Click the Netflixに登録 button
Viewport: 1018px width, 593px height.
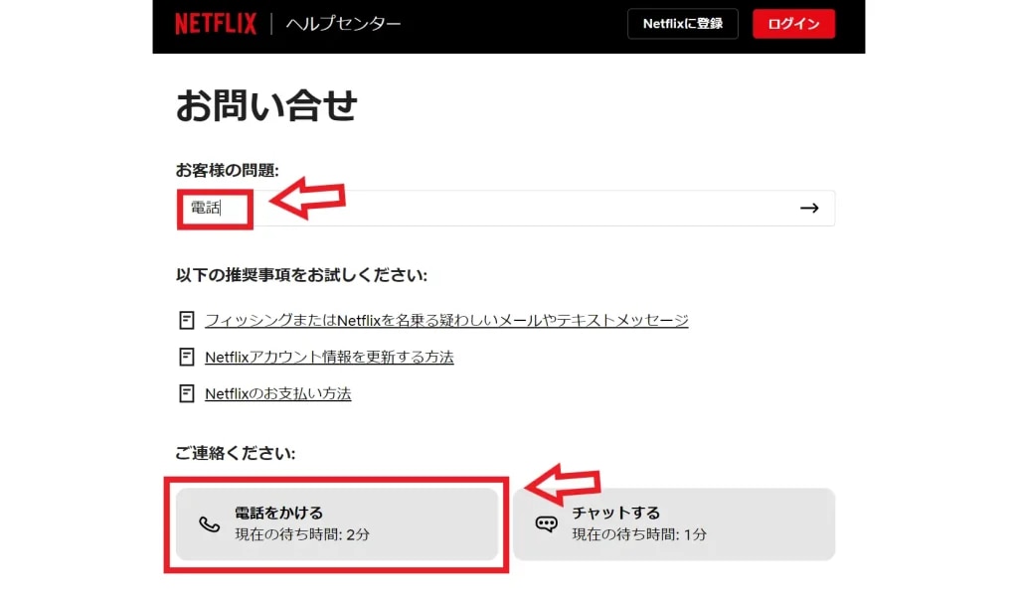682,24
